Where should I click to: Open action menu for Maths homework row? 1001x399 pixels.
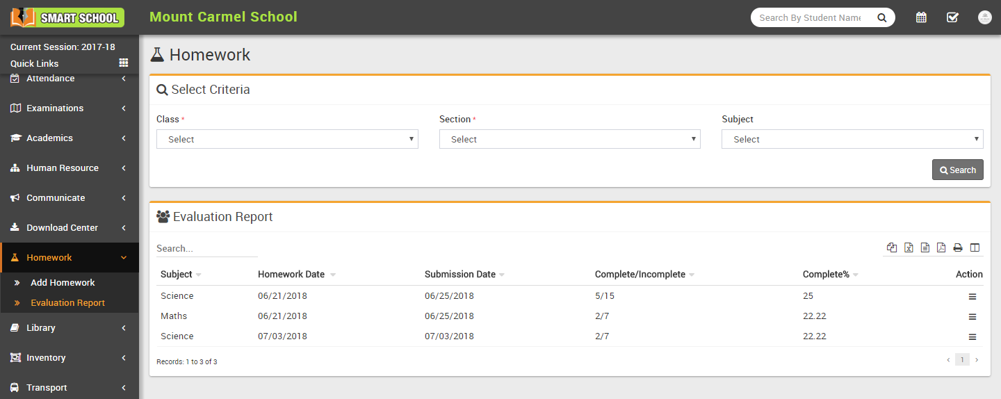point(972,317)
